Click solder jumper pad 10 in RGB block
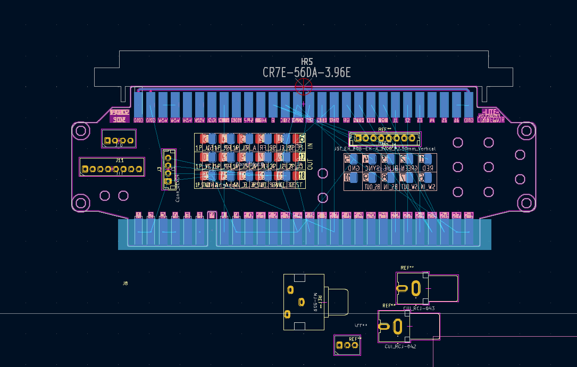 point(353,178)
